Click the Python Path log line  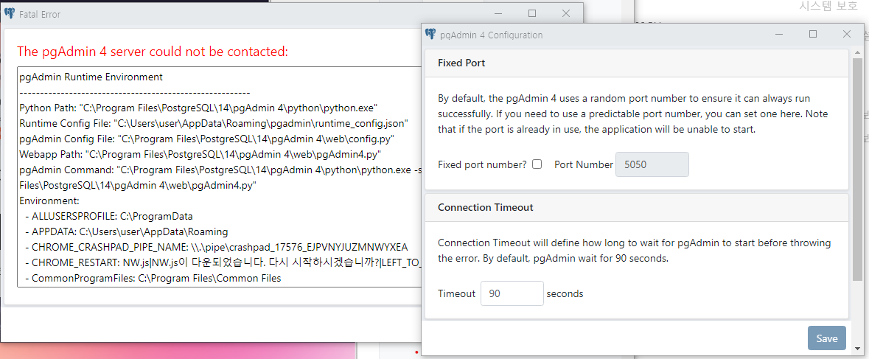198,108
